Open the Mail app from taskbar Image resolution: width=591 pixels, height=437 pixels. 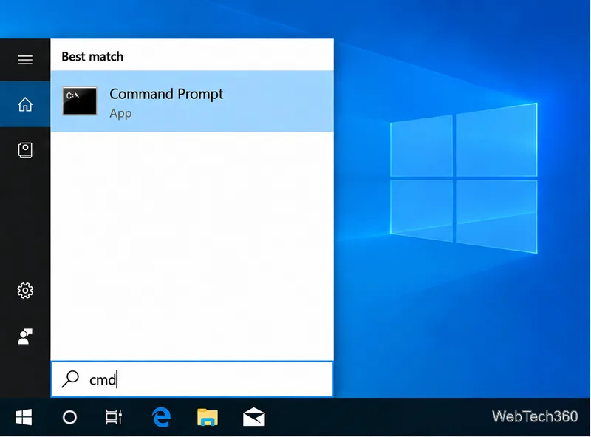[x=253, y=417]
